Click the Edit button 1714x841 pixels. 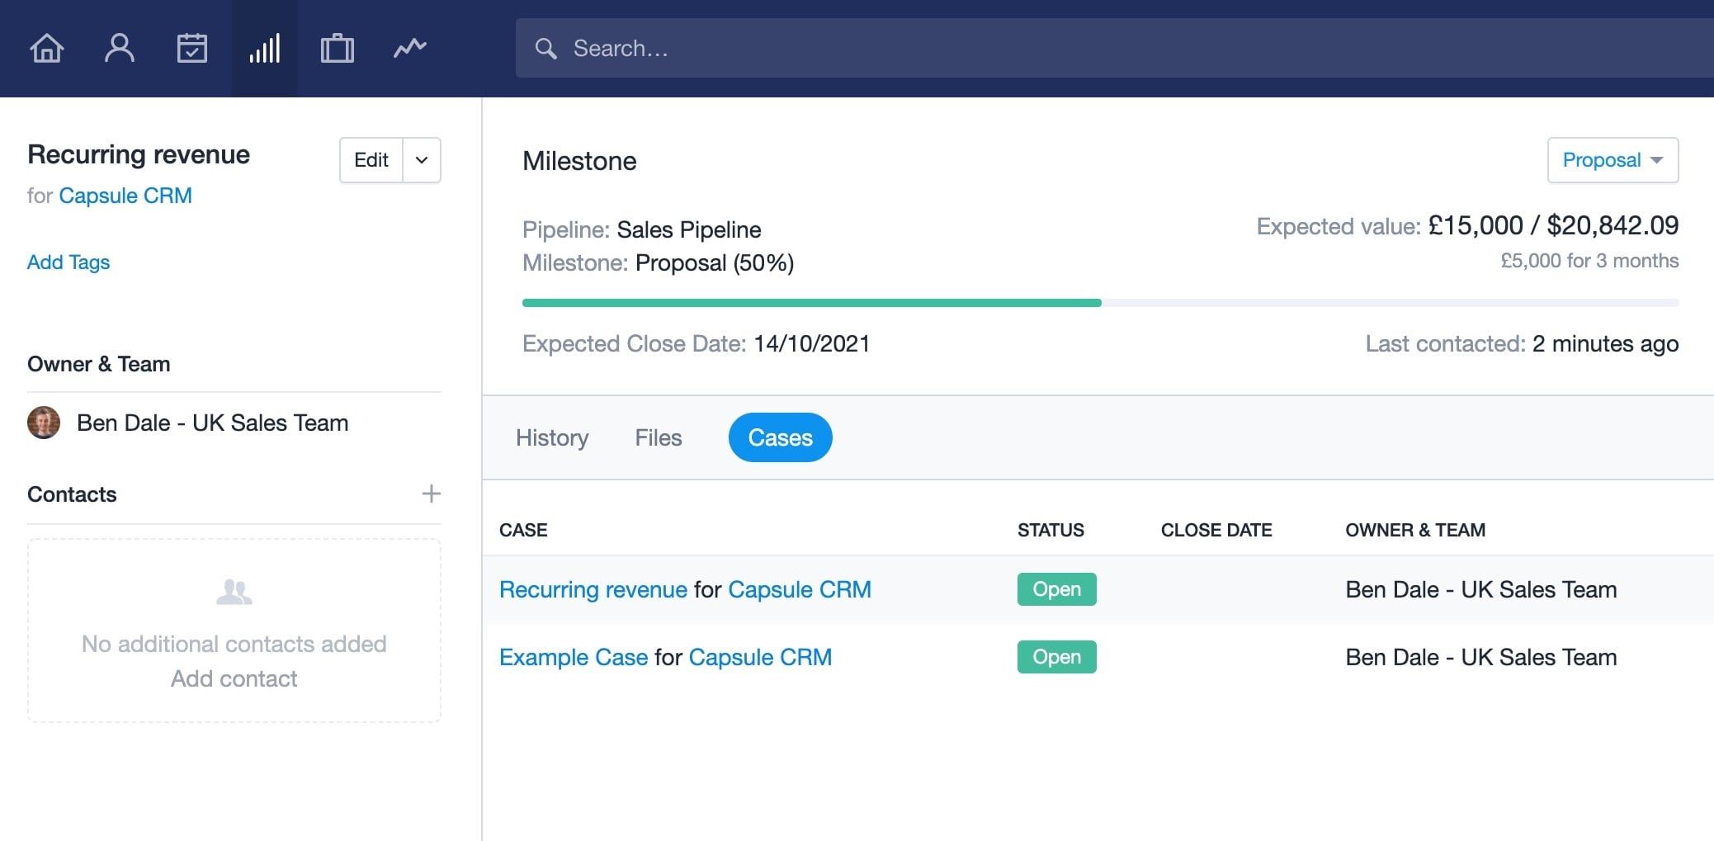coord(371,160)
